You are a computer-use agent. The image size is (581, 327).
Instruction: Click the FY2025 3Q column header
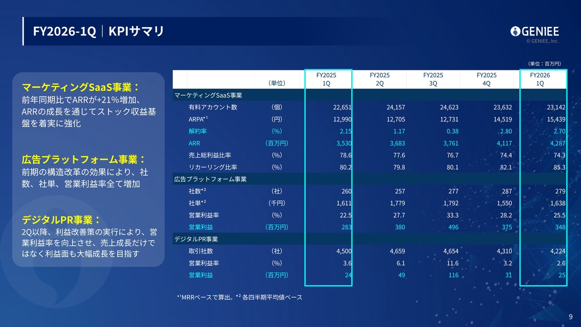[x=433, y=79]
